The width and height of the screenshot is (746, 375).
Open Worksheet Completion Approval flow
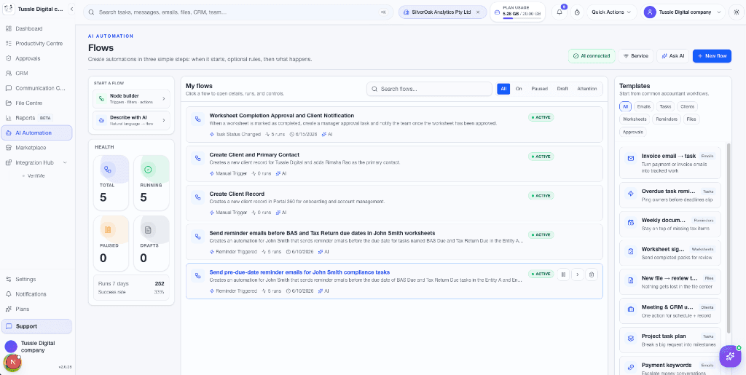[394, 124]
